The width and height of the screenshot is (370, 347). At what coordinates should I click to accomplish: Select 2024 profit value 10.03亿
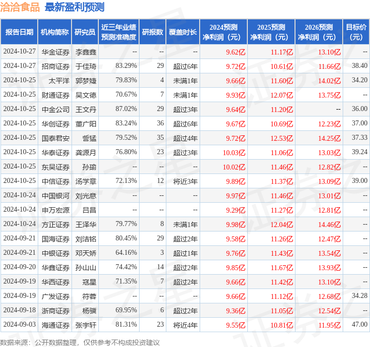pos(234,153)
